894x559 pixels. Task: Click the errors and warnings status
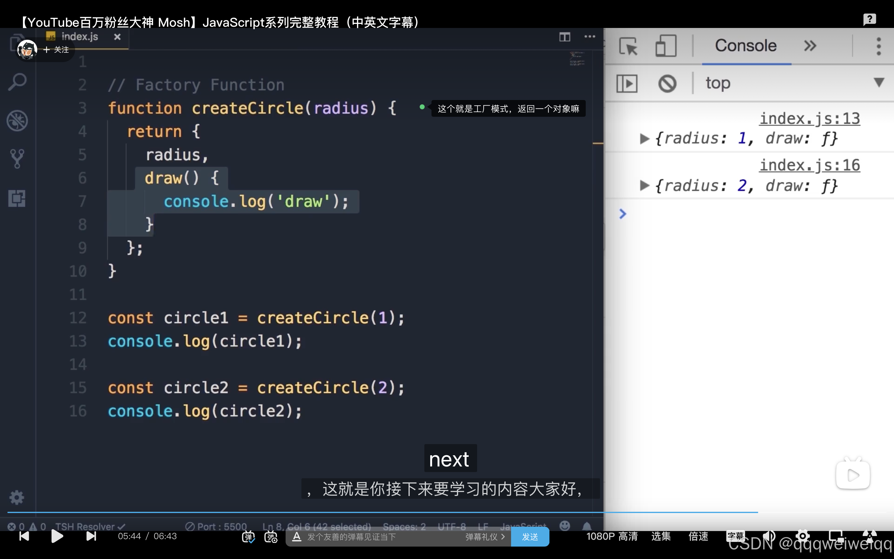coord(27,526)
